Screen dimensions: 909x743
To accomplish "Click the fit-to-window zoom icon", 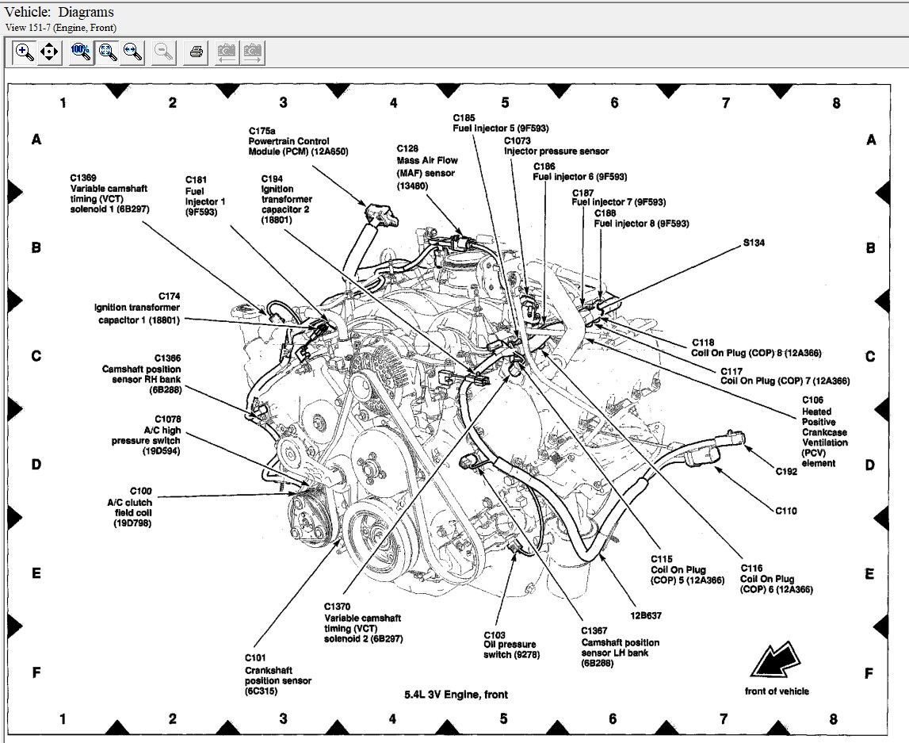I will pos(107,52).
